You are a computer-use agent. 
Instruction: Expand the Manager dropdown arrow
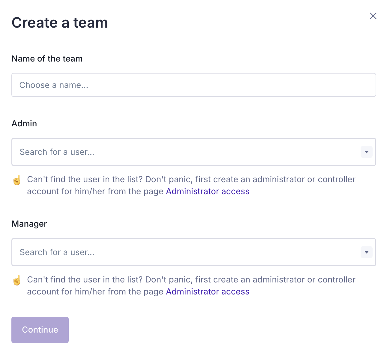(366, 252)
